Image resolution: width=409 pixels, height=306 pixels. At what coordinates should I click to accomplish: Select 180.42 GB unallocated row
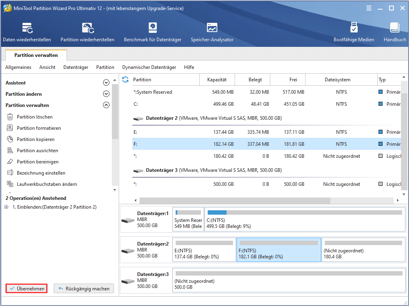coord(267,156)
